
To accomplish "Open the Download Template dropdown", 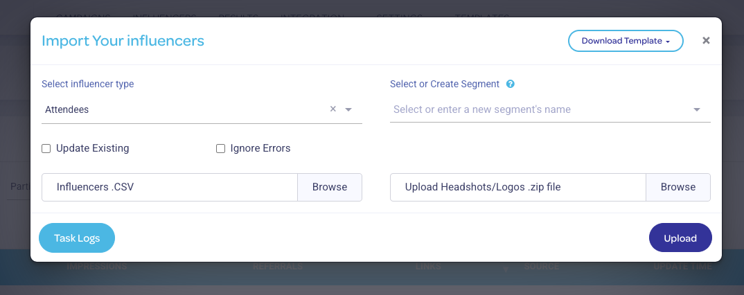I will pyautogui.click(x=626, y=41).
